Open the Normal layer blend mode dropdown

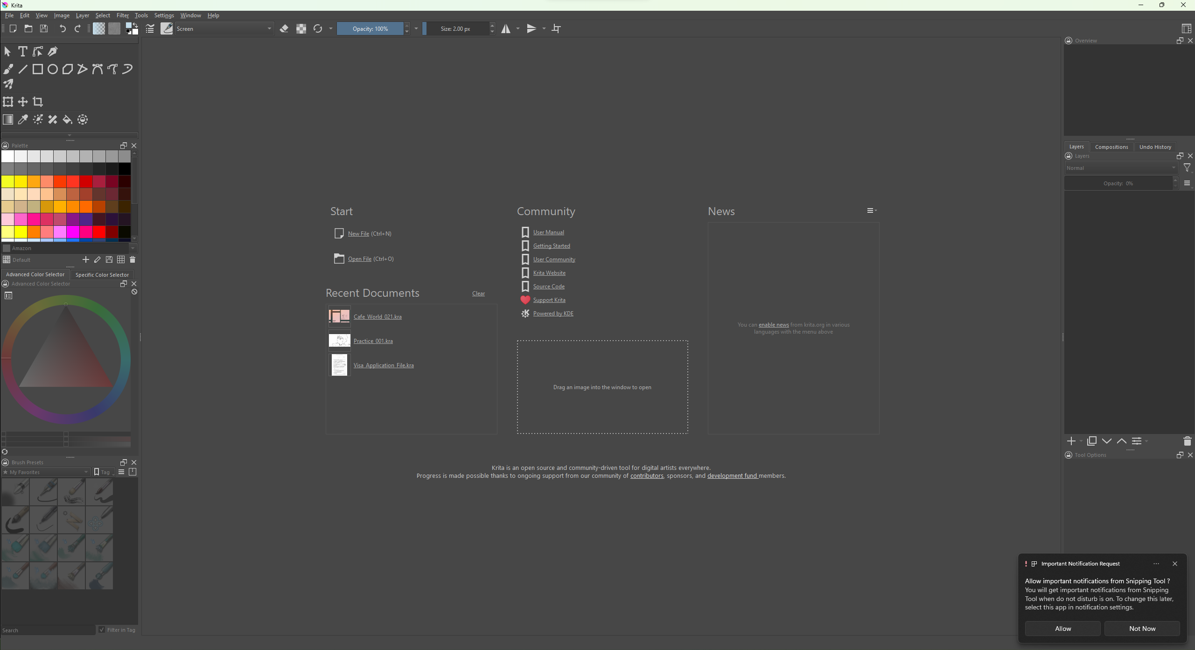(1121, 168)
